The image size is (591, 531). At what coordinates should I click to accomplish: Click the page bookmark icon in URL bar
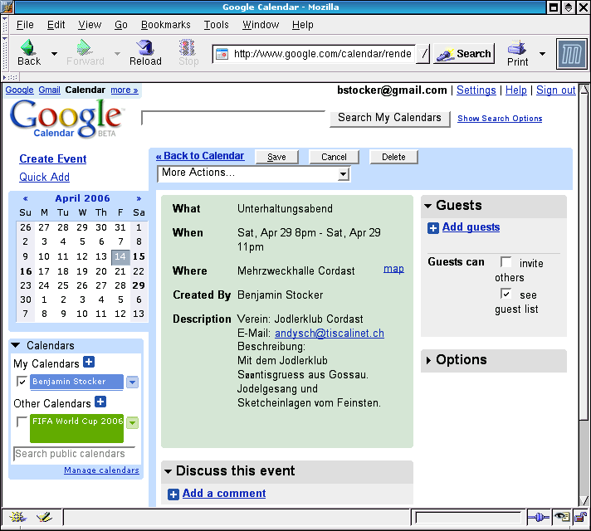pyautogui.click(x=222, y=54)
